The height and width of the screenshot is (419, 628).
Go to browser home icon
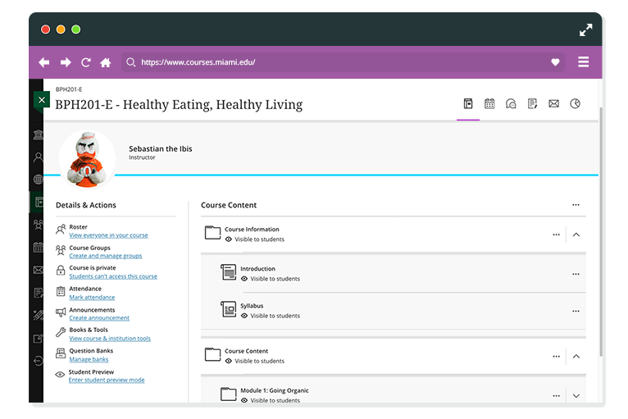click(105, 62)
